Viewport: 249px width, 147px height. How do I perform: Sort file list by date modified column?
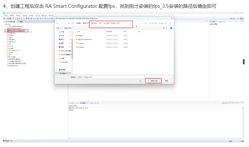point(109,31)
